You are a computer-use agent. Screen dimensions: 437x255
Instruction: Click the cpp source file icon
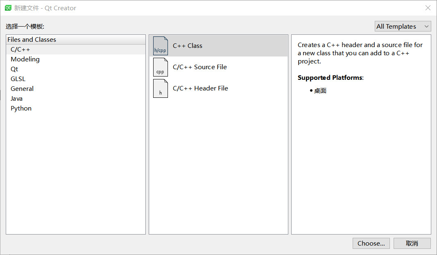point(160,67)
